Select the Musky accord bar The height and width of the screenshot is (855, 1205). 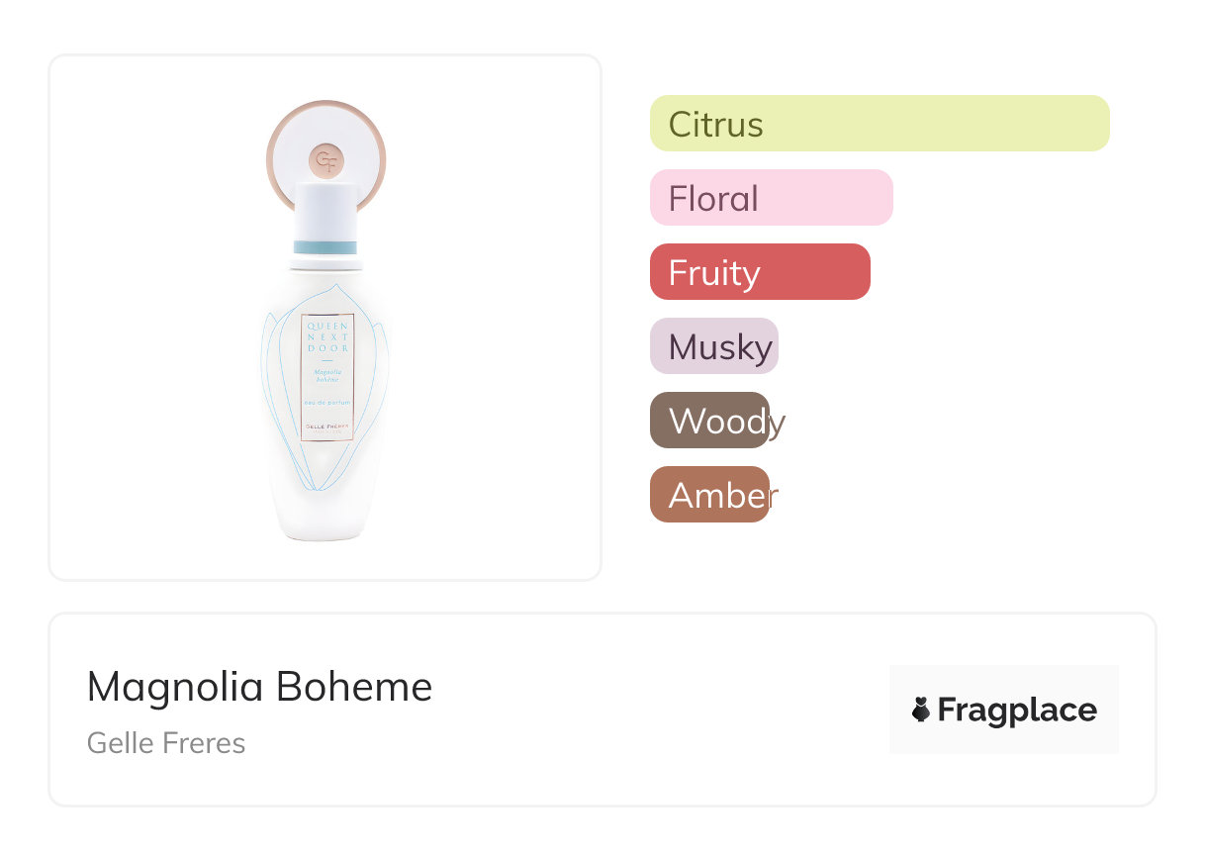pos(714,346)
